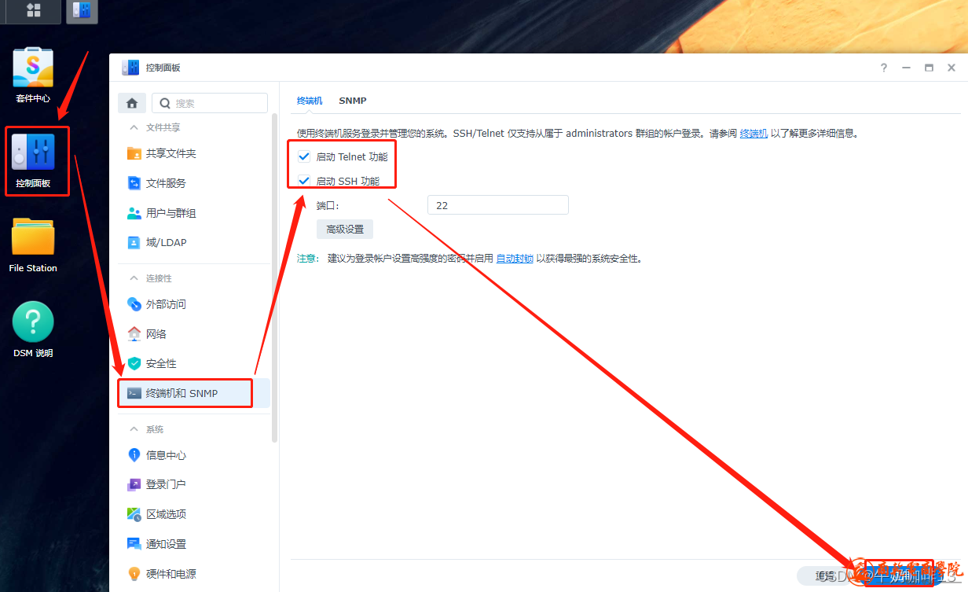This screenshot has height=592, width=968.
Task: Click the help question mark in title bar
Action: coord(884,68)
